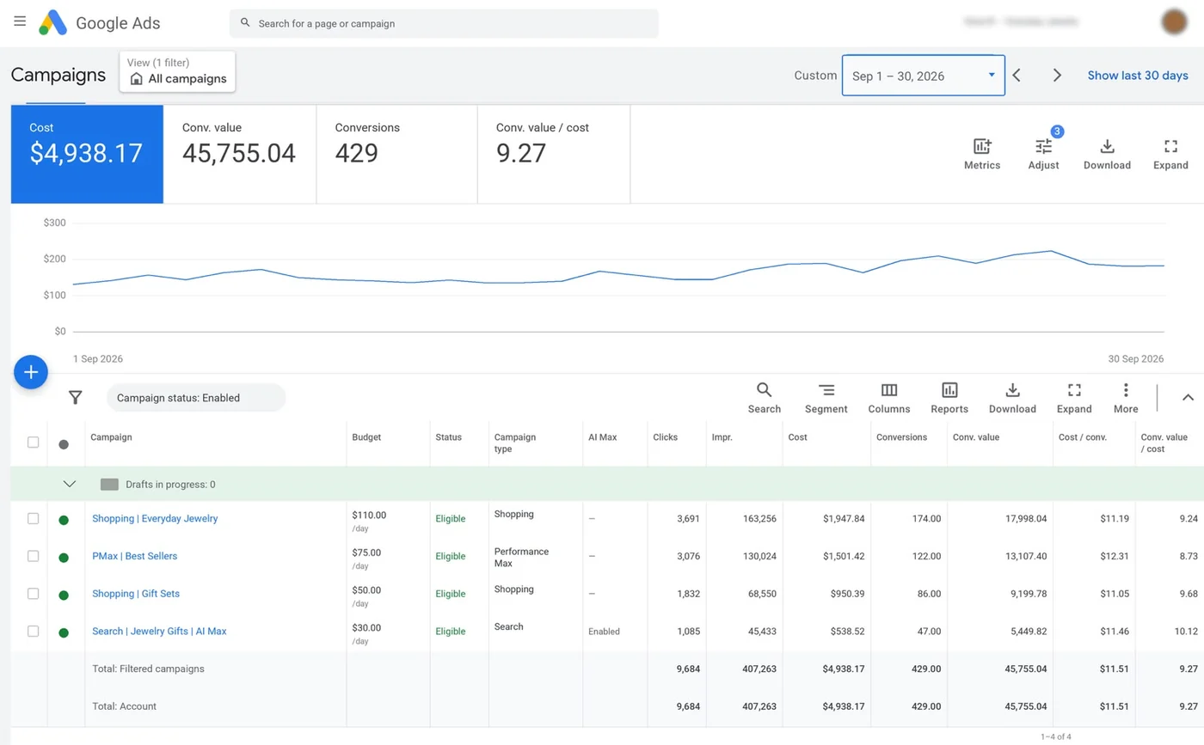Open the Shopping | Everyday Jewelry campaign
This screenshot has width=1204, height=745.
coord(155,518)
